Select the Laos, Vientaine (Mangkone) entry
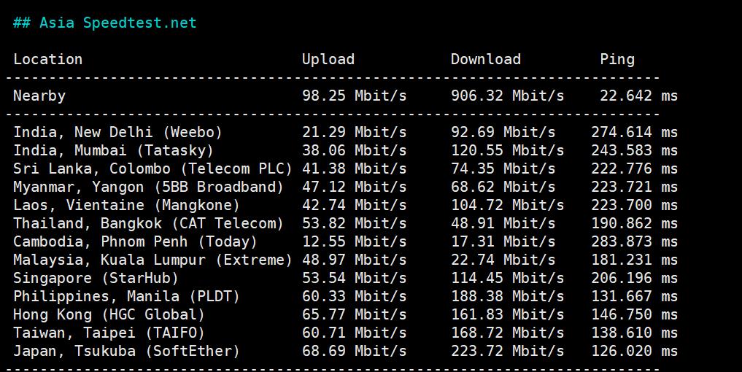Image resolution: width=742 pixels, height=372 pixels. click(x=126, y=206)
